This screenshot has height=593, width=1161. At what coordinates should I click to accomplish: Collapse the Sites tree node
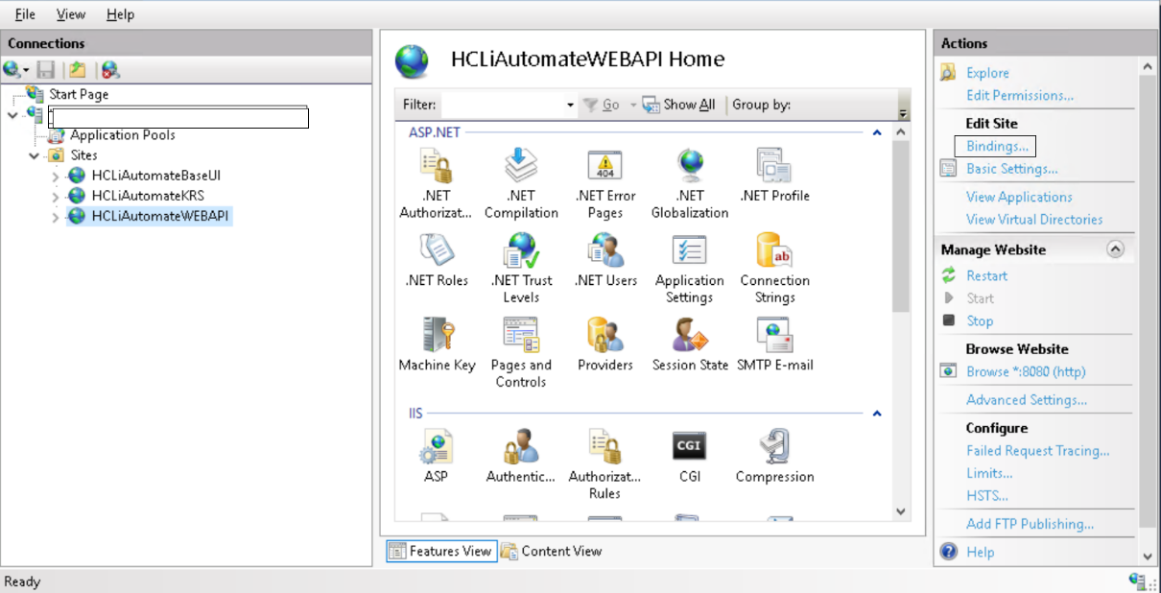pos(35,155)
